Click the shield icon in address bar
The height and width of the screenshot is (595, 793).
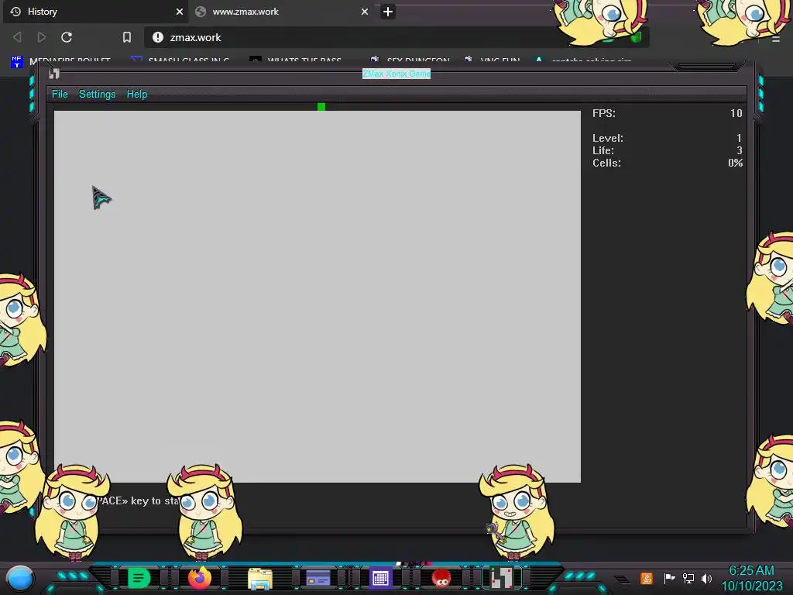pos(637,37)
